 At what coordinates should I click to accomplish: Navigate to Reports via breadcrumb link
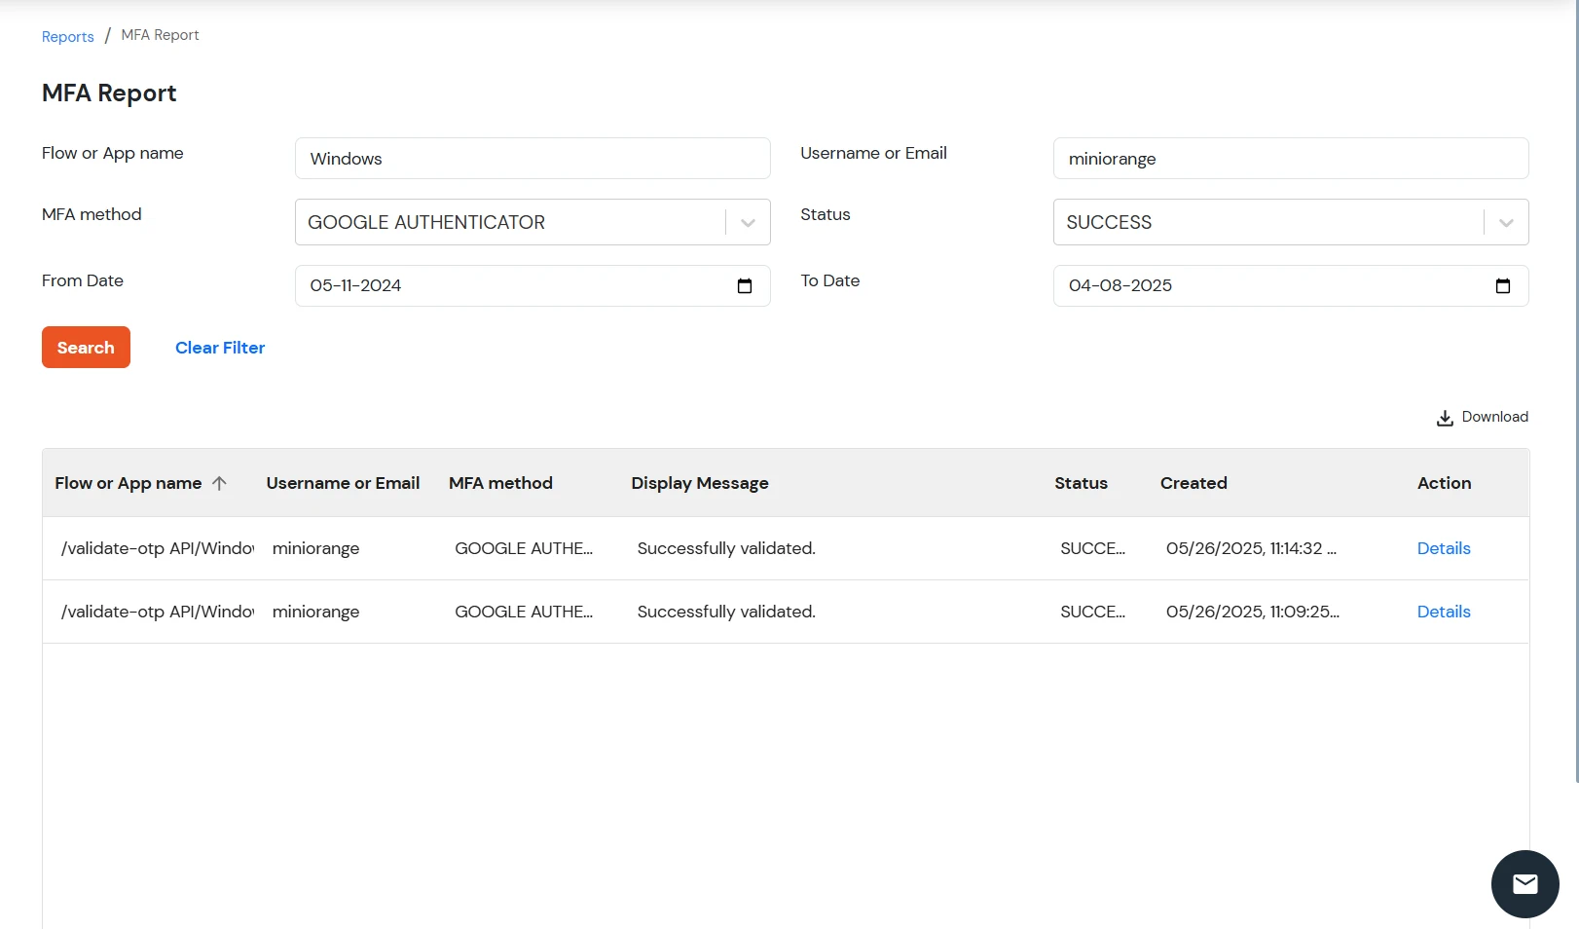pos(67,36)
